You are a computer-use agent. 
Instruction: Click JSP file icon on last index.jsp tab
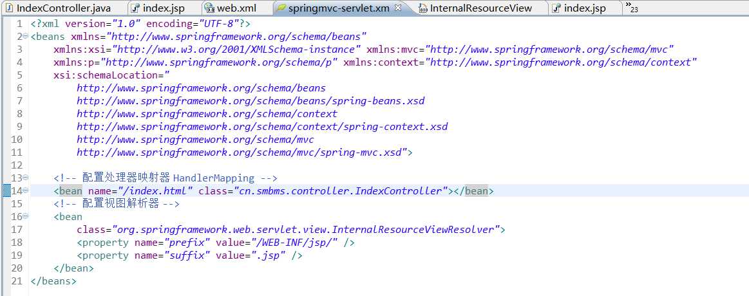(556, 8)
